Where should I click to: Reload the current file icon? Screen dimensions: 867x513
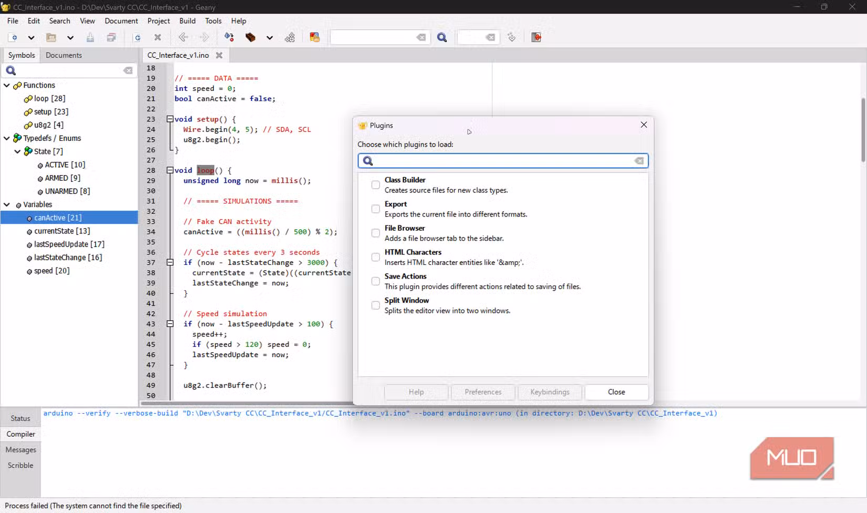coord(137,37)
